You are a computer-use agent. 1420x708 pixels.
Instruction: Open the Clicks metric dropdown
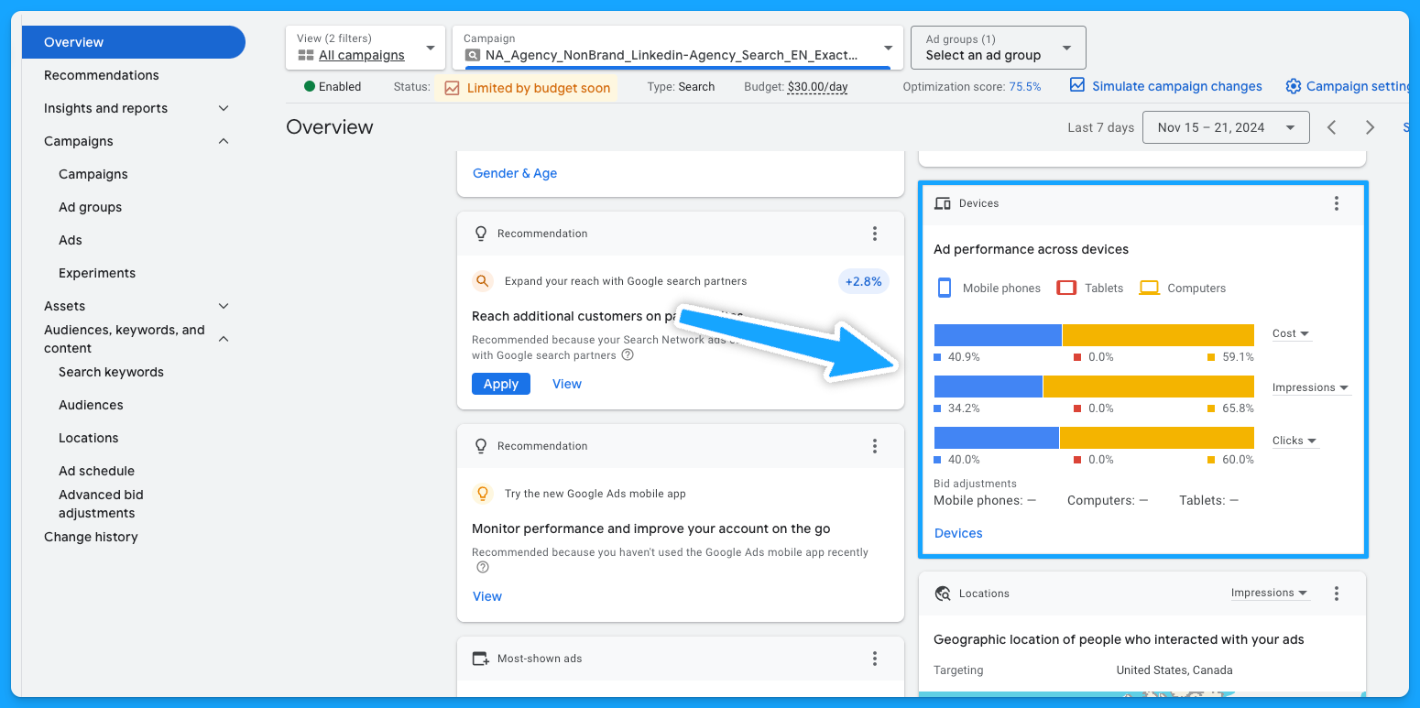tap(1295, 441)
